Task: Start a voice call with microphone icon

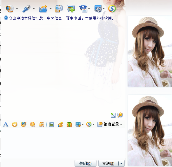Action: (26, 9)
